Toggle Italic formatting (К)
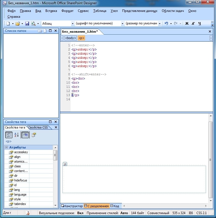 click(x=193, y=24)
